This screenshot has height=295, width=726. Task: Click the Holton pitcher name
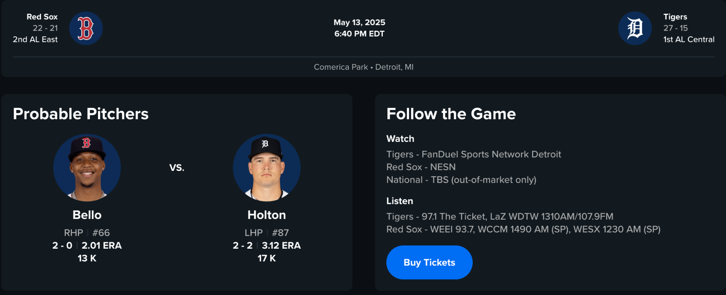(x=267, y=215)
